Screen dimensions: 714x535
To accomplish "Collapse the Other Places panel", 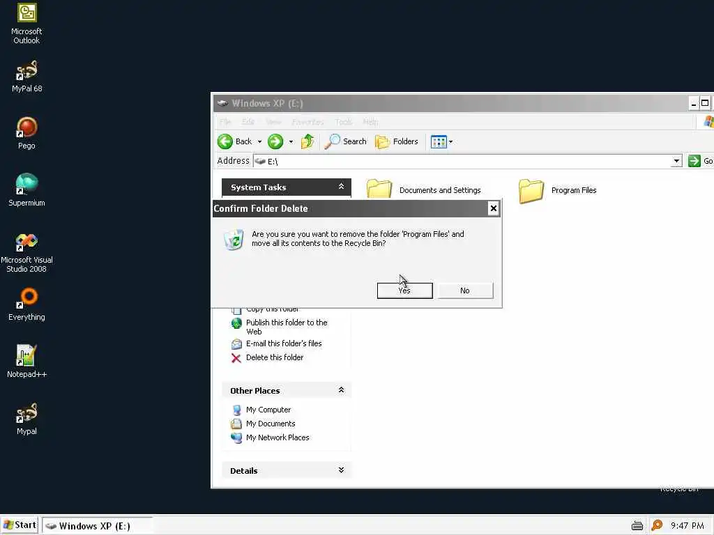I will tap(341, 390).
